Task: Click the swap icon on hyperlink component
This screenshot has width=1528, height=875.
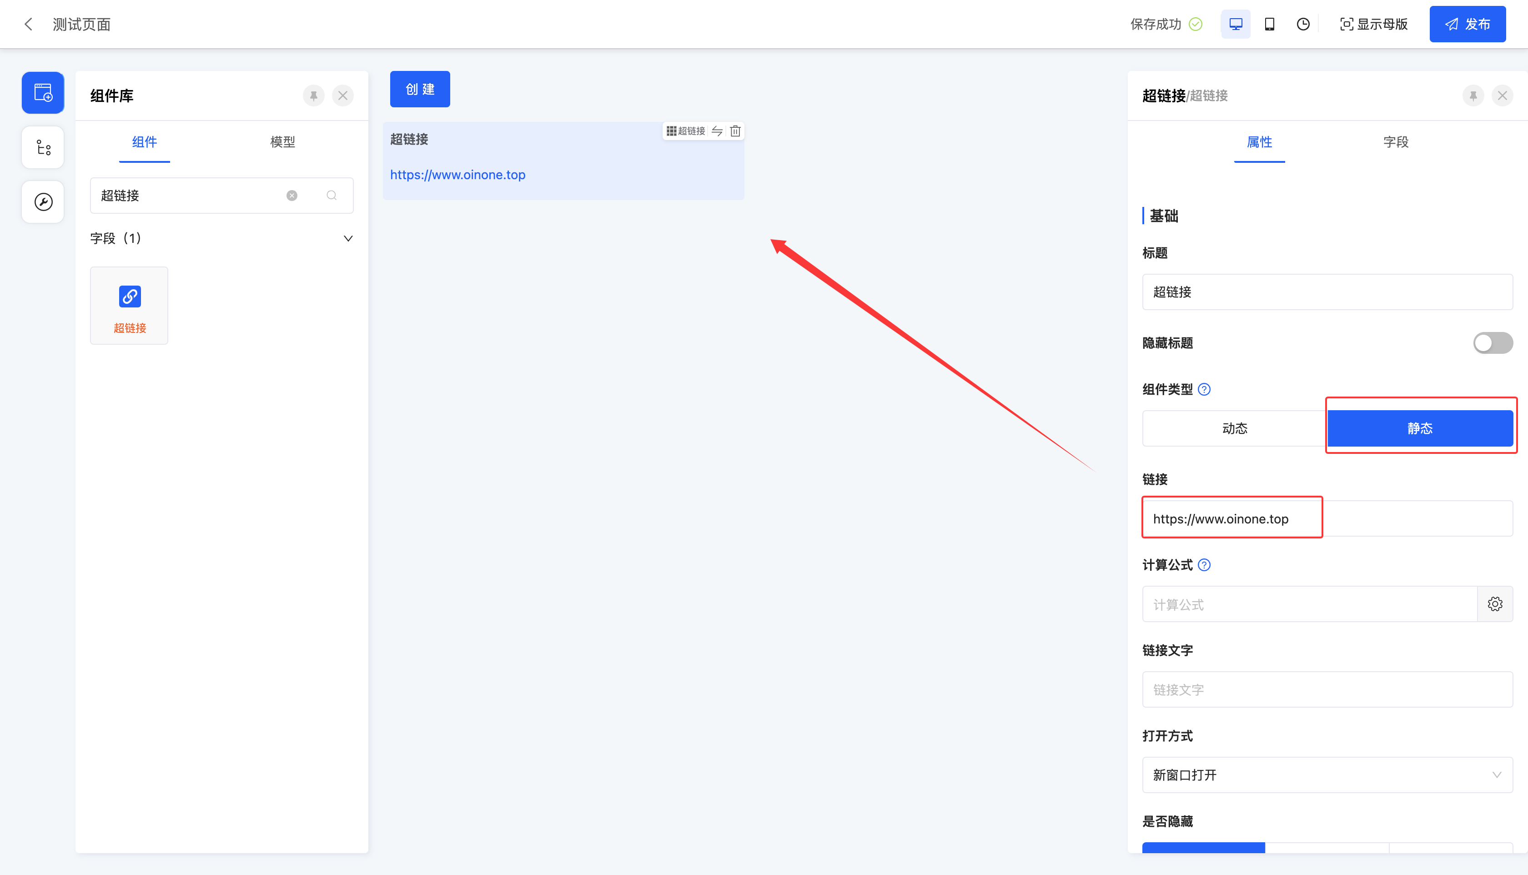Action: pyautogui.click(x=717, y=131)
